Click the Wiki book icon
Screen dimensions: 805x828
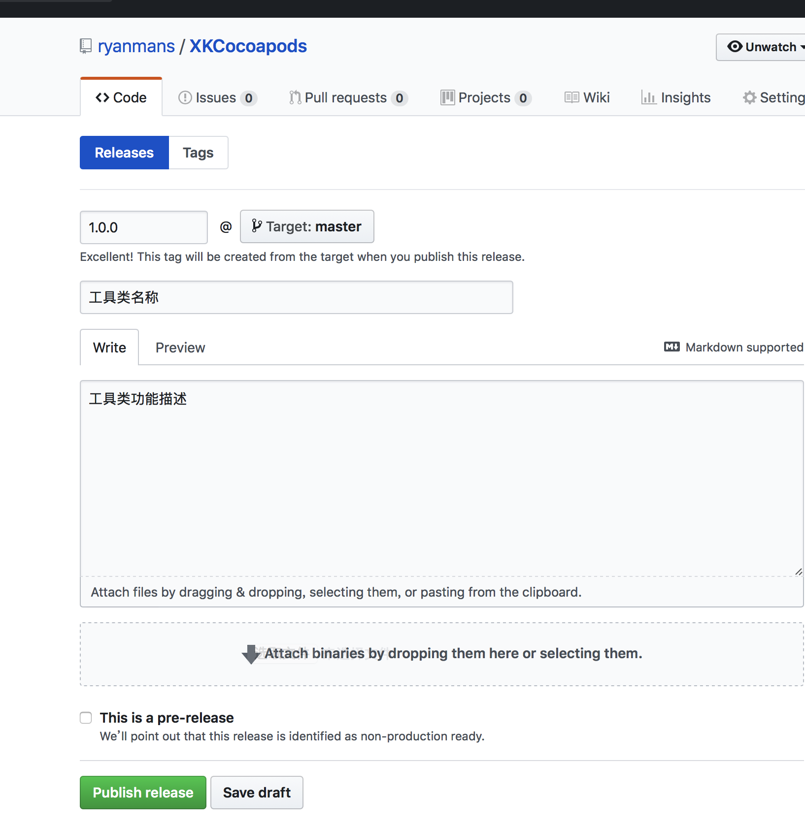click(x=571, y=97)
